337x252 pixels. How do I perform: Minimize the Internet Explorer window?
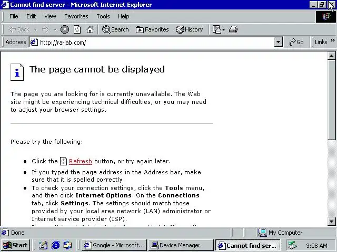pos(313,5)
